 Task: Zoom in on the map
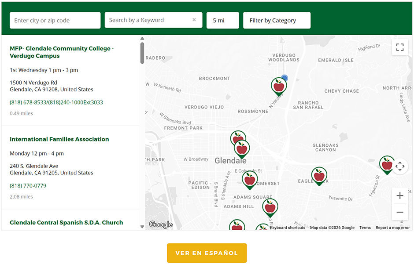(400, 195)
